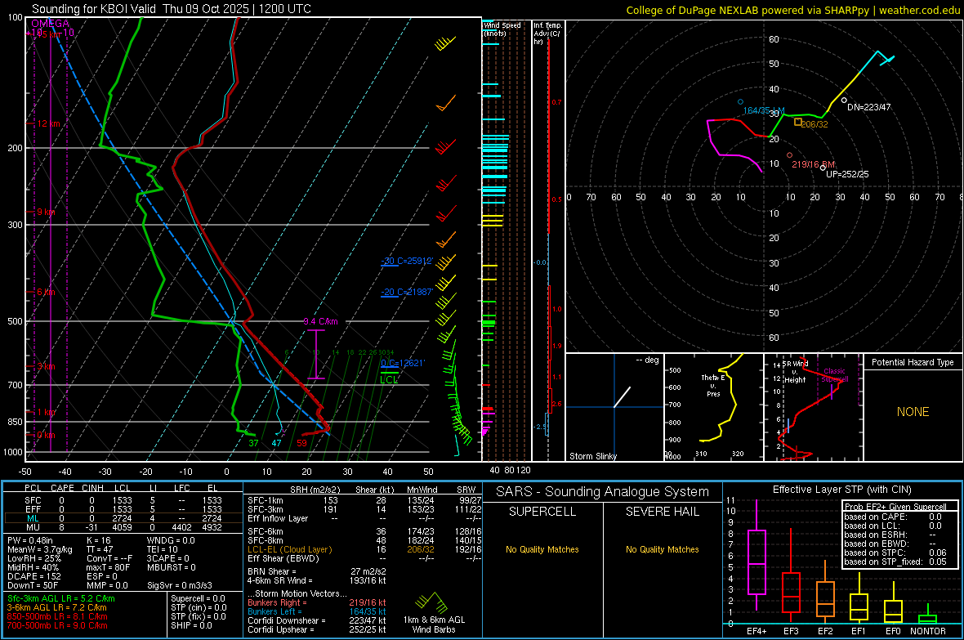
Task: Click the SFC-1km shear row
Action: (364, 500)
